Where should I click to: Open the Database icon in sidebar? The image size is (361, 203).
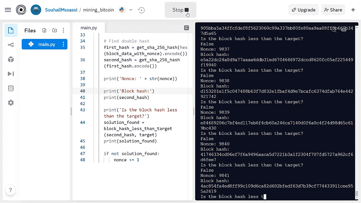(x=11, y=89)
